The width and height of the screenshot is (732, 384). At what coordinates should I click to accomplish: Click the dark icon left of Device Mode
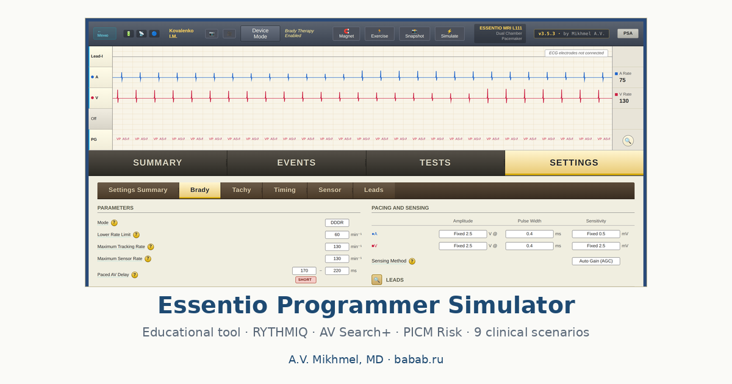pyautogui.click(x=229, y=34)
